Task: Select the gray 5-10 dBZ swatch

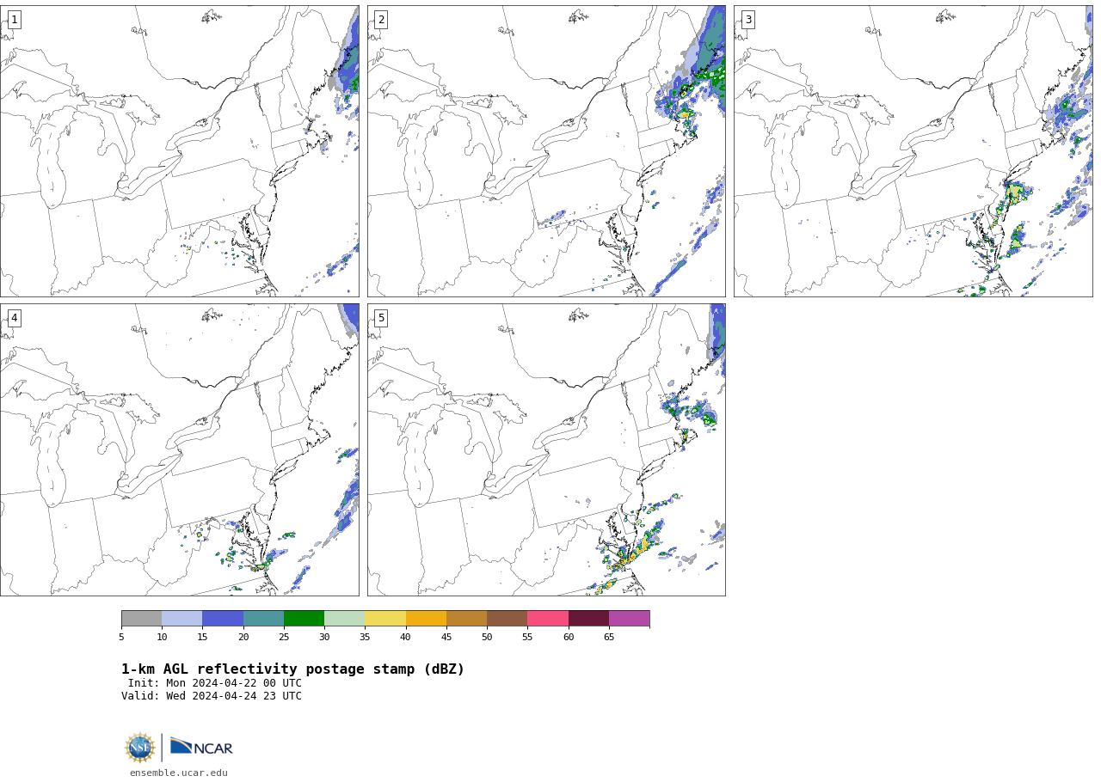Action: (x=142, y=619)
